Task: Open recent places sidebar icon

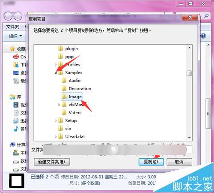Action: 16,81
